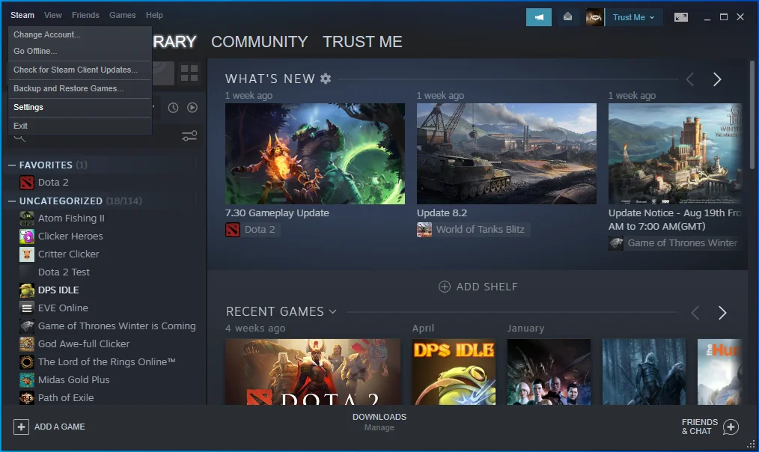
Task: Switch library to grid view icon
Action: (x=189, y=73)
